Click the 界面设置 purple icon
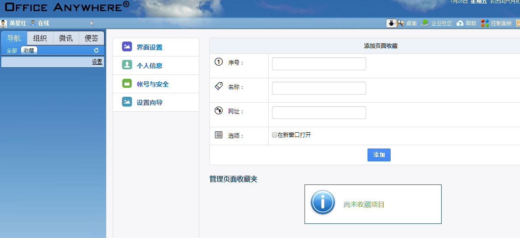The image size is (520, 238). [x=127, y=47]
